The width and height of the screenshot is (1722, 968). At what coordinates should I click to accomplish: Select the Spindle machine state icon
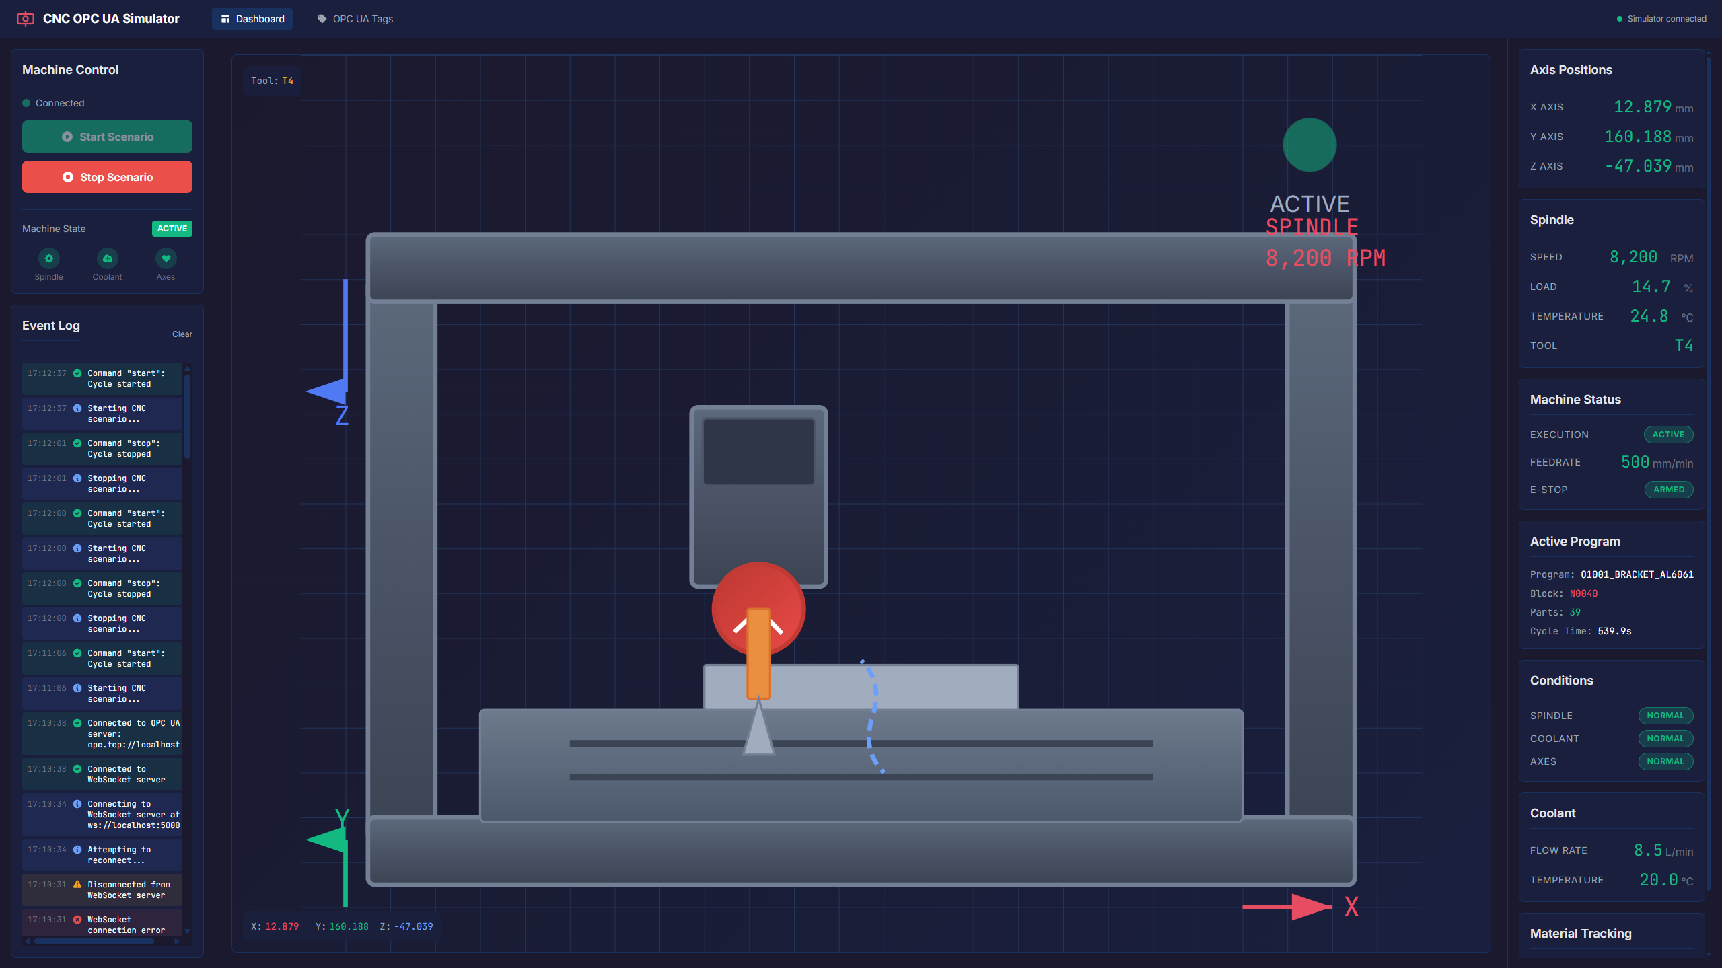coord(48,258)
